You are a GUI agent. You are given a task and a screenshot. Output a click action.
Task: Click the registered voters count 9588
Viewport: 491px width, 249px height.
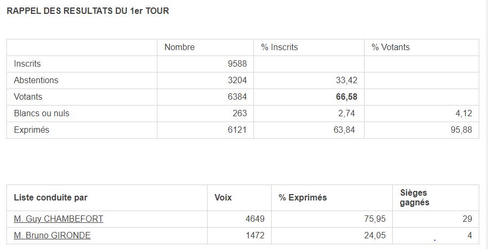(x=237, y=63)
